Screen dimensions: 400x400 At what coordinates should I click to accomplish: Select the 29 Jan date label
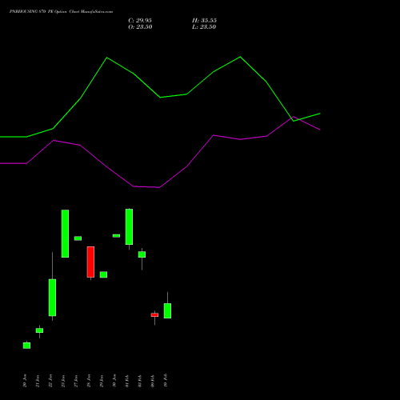coord(102,381)
